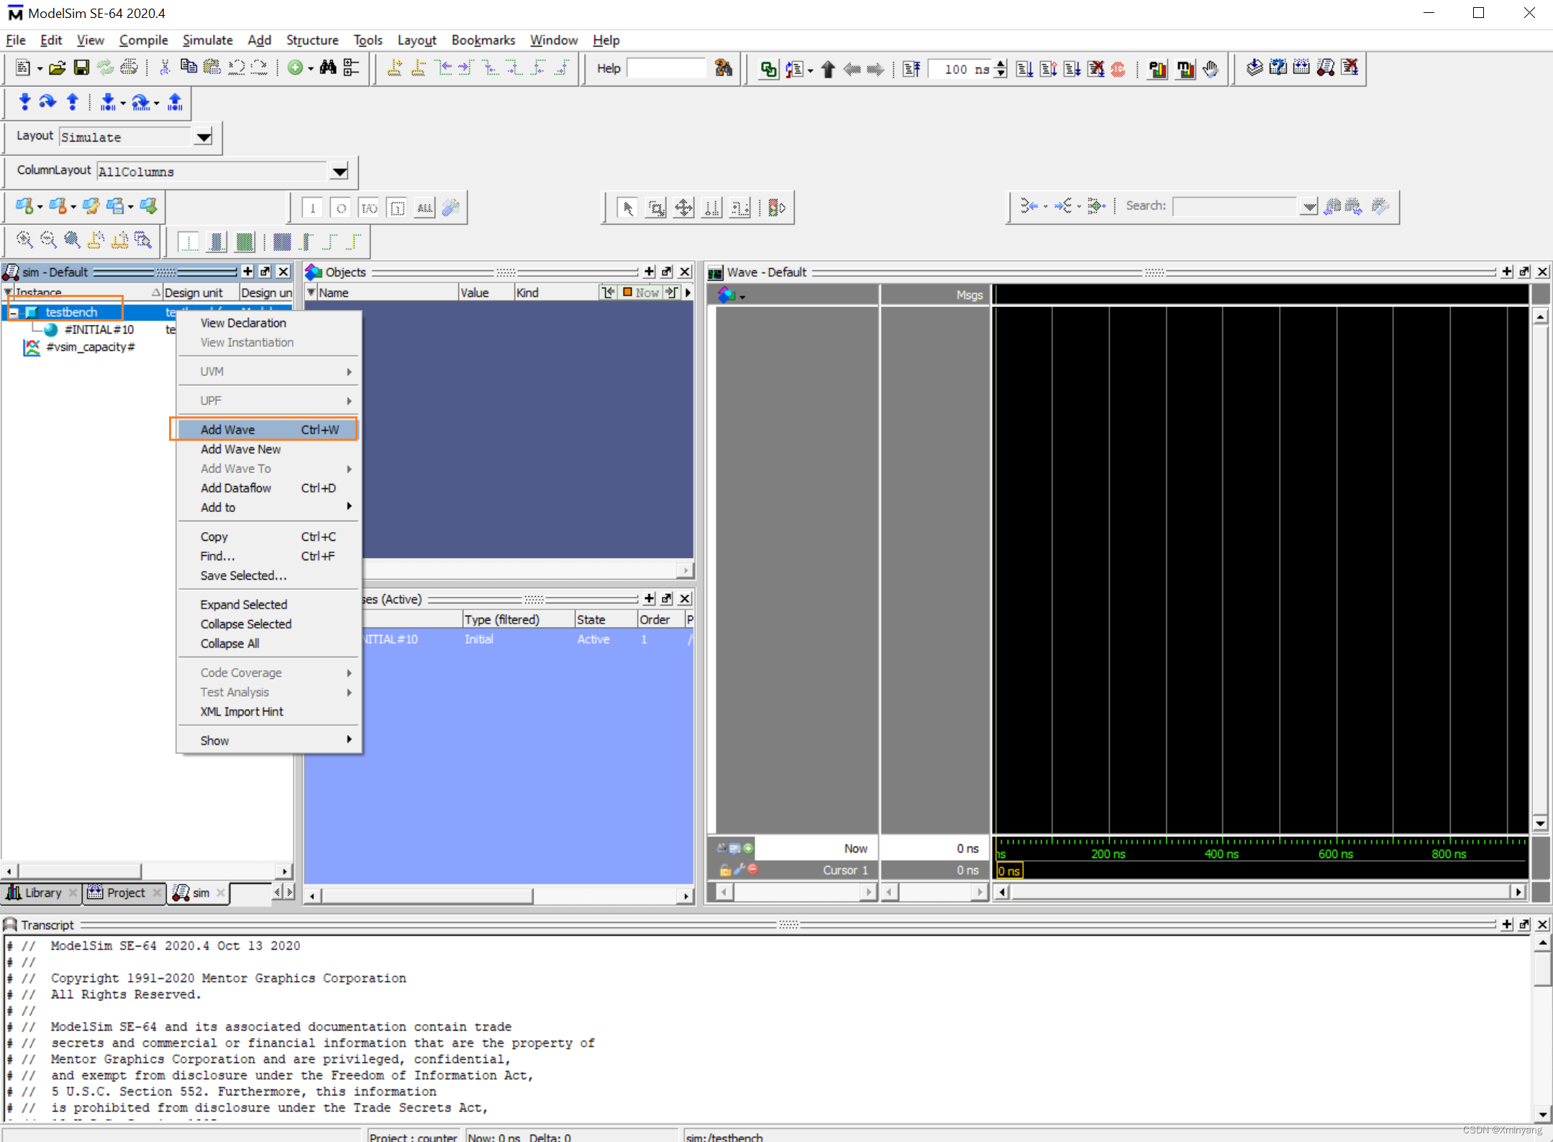Image resolution: width=1553 pixels, height=1142 pixels.
Task: Open the Search field dropdown arrow
Action: (1309, 206)
